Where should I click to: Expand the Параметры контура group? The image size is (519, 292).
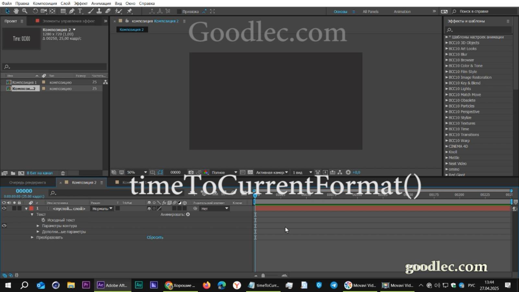(38, 225)
